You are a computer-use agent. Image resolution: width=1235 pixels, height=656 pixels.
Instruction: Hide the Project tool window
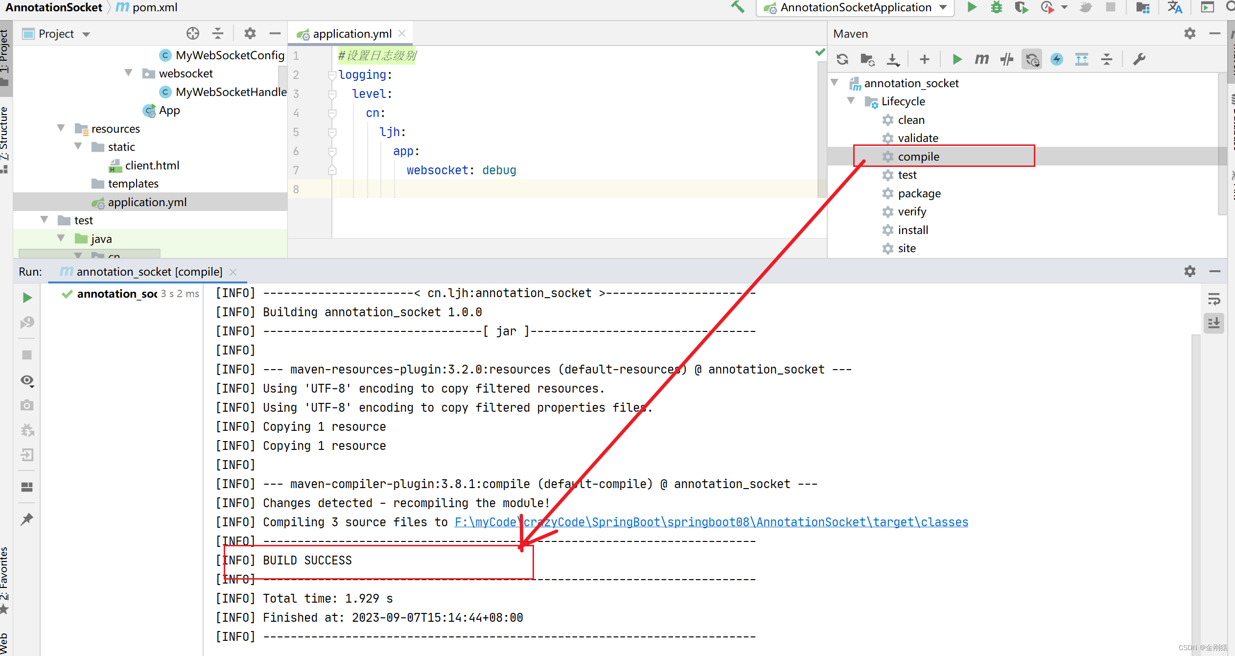point(275,33)
